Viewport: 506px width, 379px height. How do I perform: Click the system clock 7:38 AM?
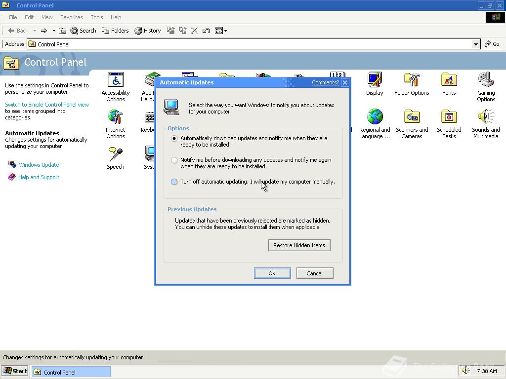487,371
